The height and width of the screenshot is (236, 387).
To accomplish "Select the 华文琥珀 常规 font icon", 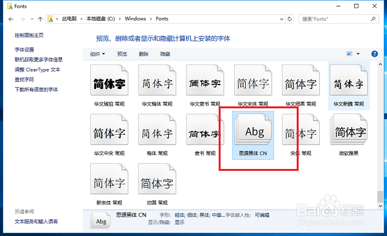I will (x=109, y=80).
